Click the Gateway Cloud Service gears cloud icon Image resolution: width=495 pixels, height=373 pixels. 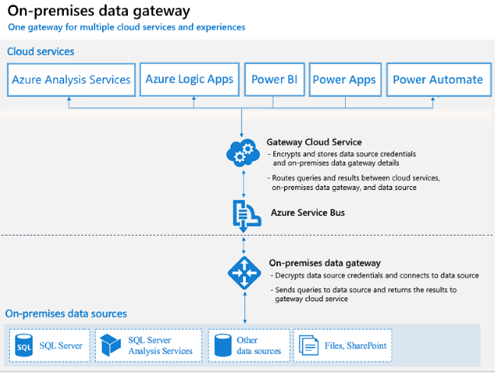(x=243, y=153)
